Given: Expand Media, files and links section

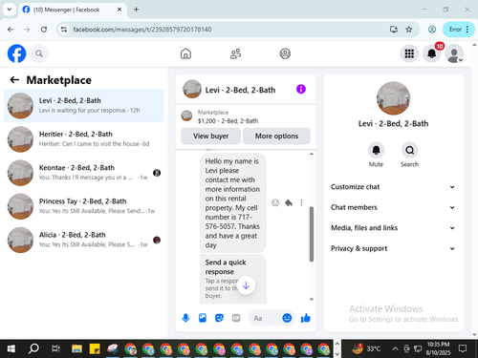Looking at the screenshot, I should [x=393, y=228].
